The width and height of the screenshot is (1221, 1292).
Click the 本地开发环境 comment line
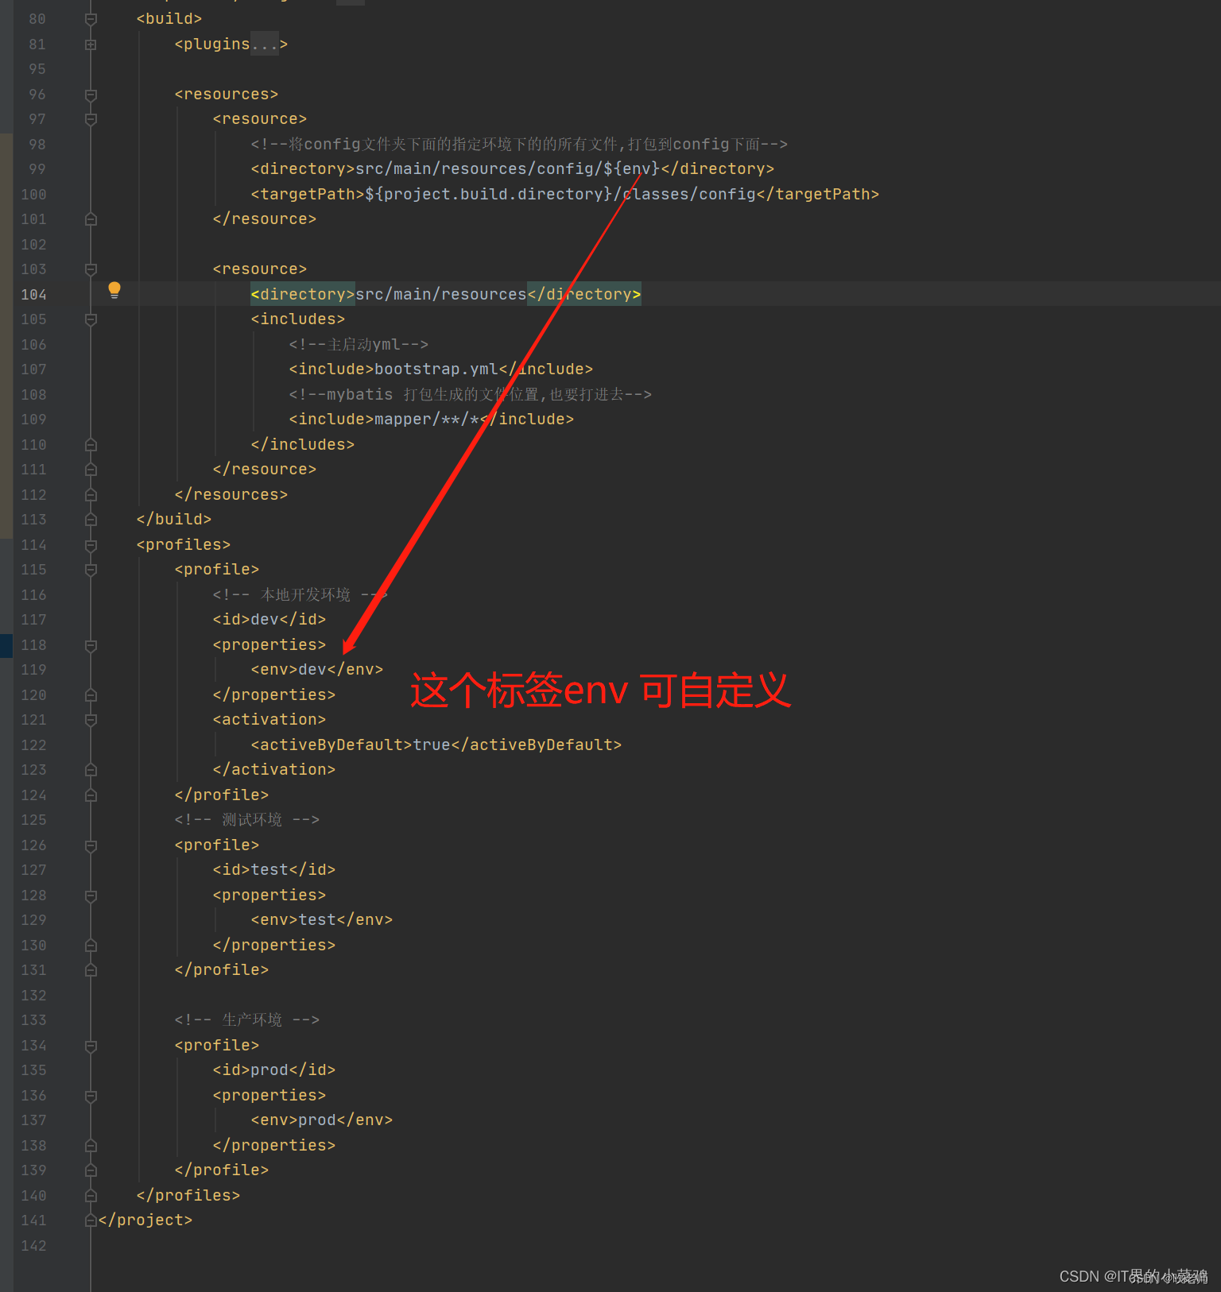pyautogui.click(x=300, y=595)
